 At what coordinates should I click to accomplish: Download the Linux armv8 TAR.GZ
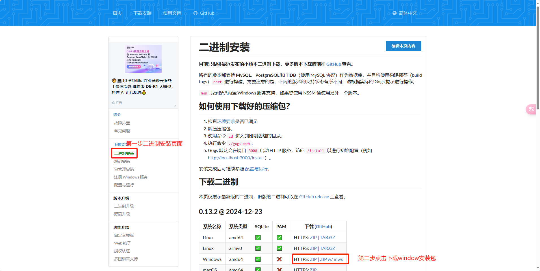[328, 248]
